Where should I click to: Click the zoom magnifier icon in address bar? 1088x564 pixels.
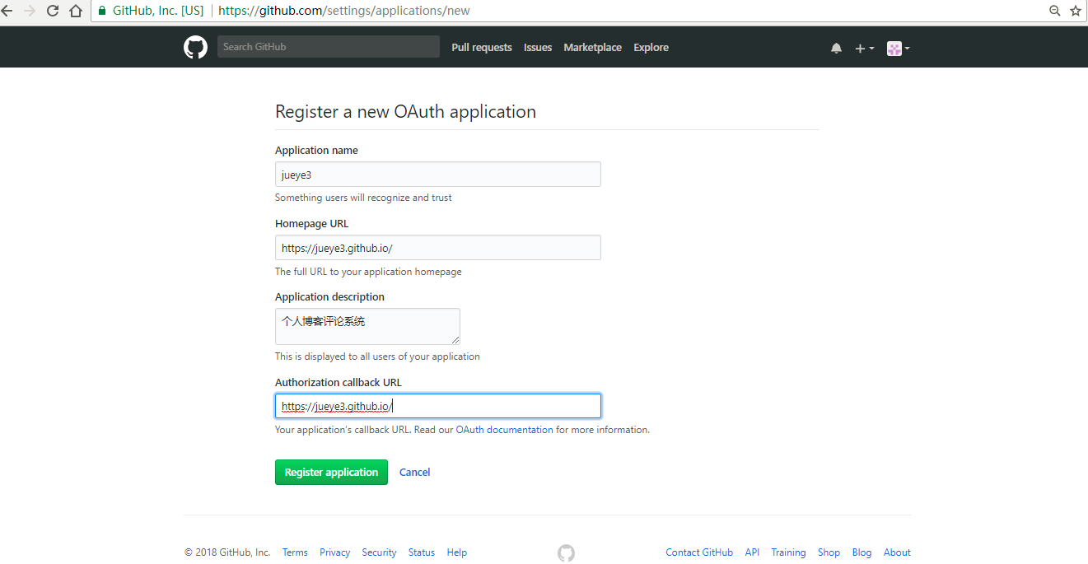1054,11
